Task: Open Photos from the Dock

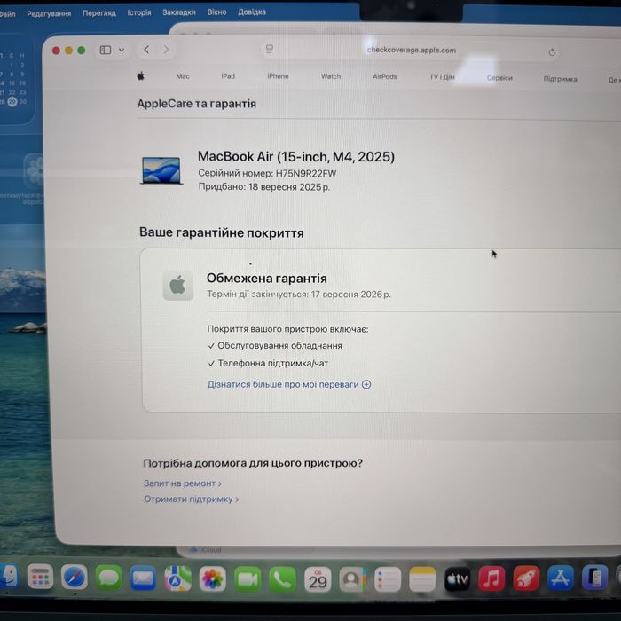Action: point(213,579)
